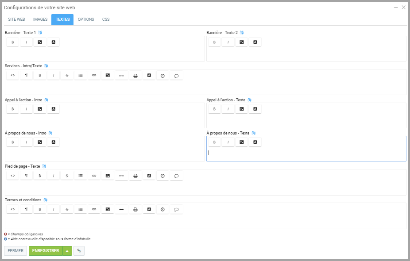
Task: Insert horizontal line in Services editor toolbar
Action: (121, 76)
